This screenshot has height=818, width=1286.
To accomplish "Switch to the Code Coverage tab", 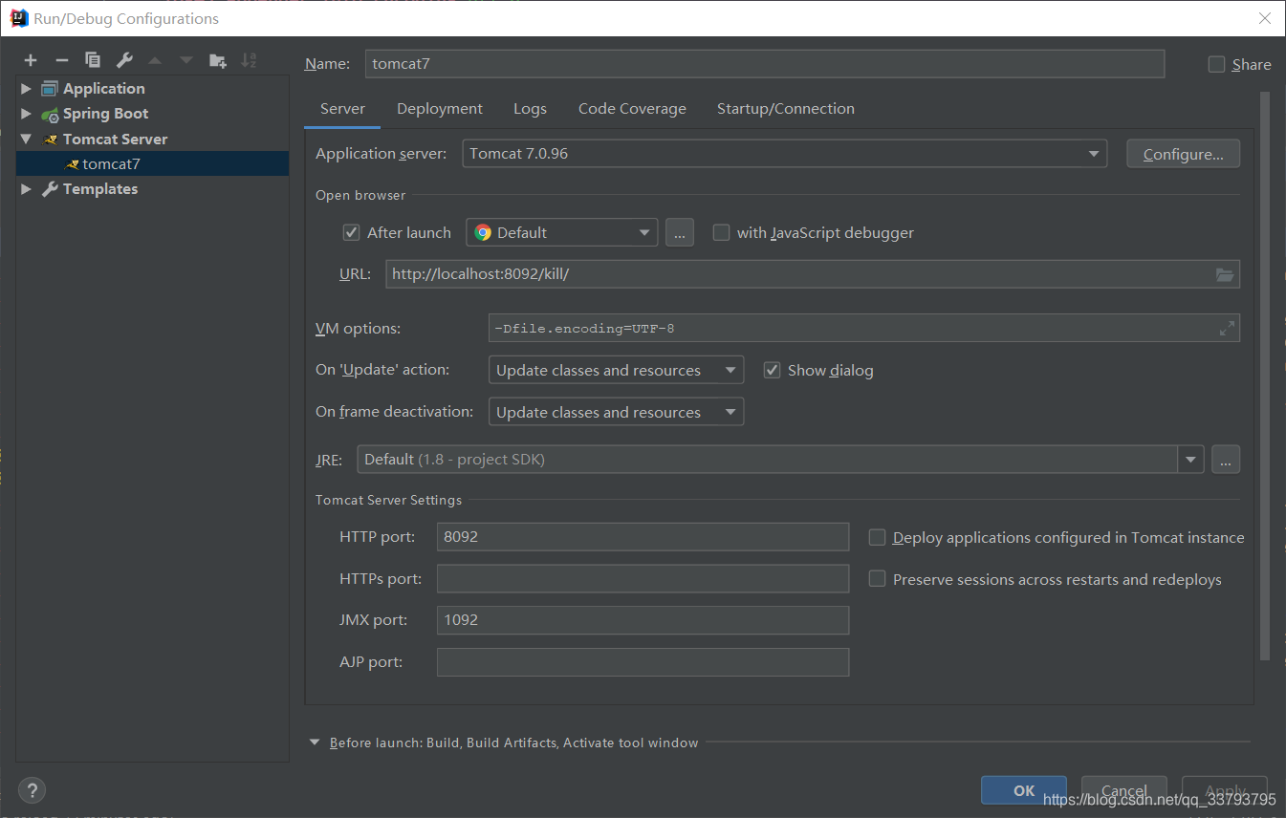I will pos(632,109).
